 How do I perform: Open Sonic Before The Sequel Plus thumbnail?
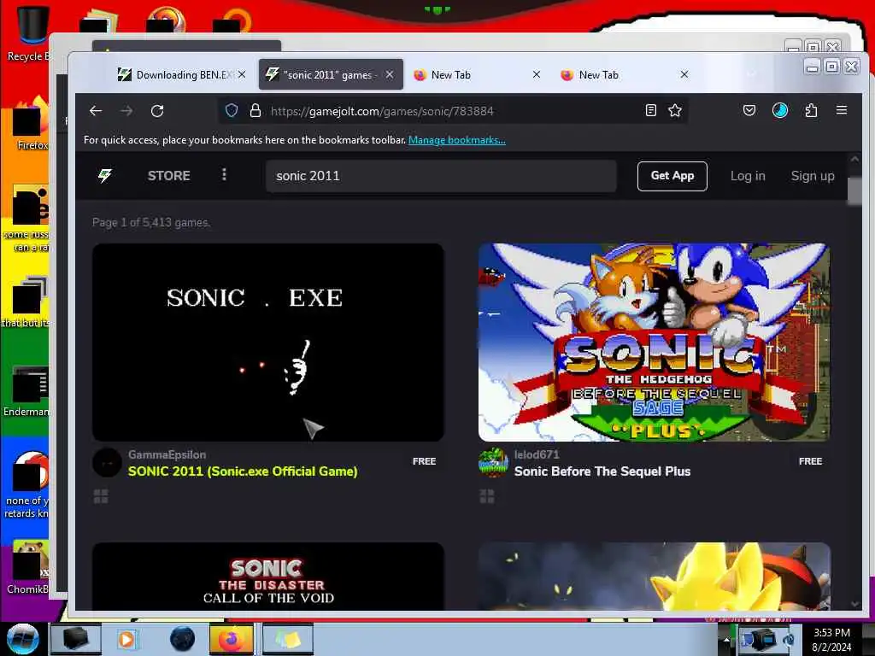654,342
